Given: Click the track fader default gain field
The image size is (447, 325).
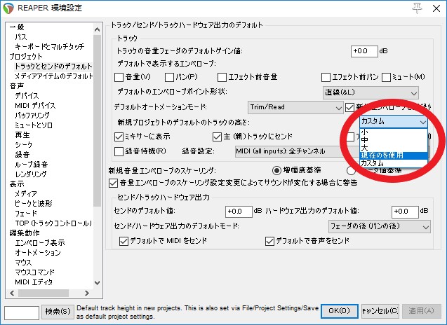Looking at the screenshot, I should tap(364, 51).
